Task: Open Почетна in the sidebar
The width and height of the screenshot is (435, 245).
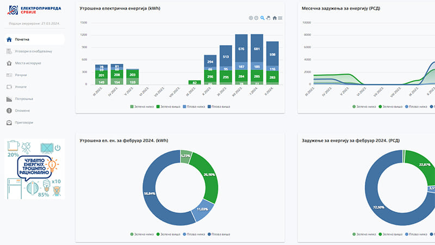Action: [22, 39]
